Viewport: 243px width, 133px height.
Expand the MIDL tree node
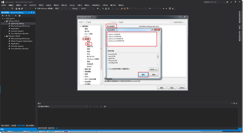83,77
